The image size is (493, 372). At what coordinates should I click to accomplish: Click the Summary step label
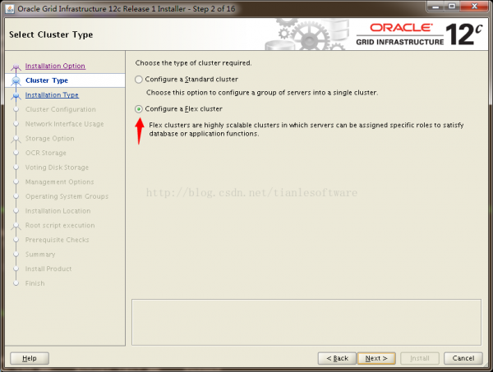40,255
